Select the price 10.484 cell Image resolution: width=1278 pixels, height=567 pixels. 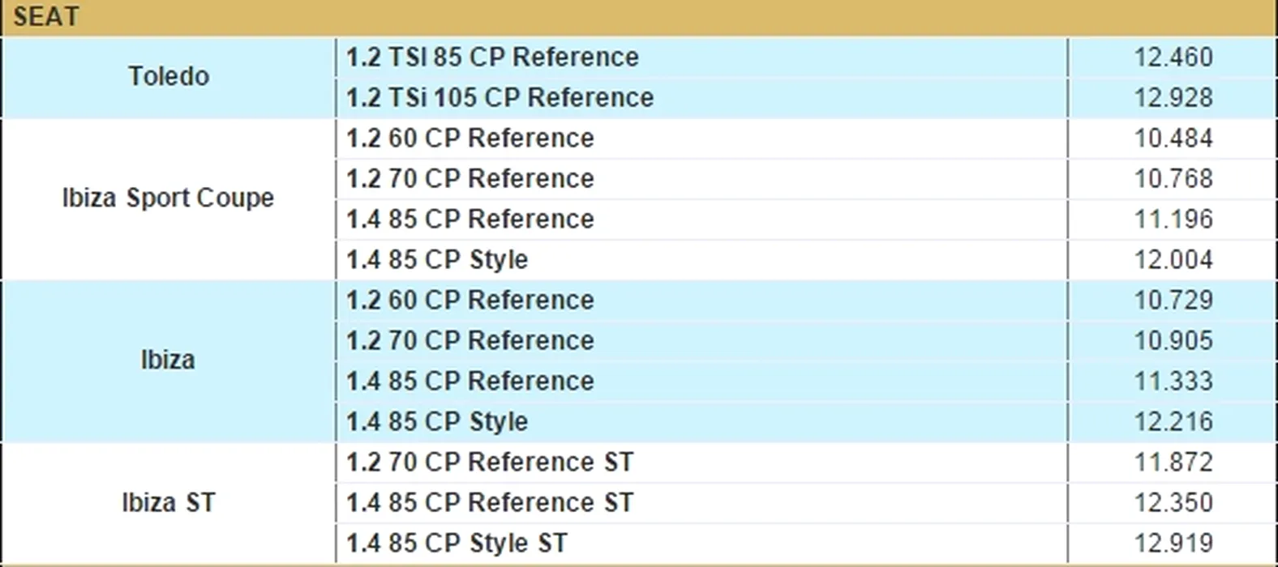point(1173,139)
